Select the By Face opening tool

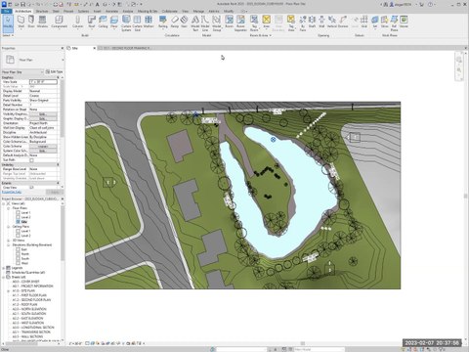pyautogui.click(x=303, y=23)
